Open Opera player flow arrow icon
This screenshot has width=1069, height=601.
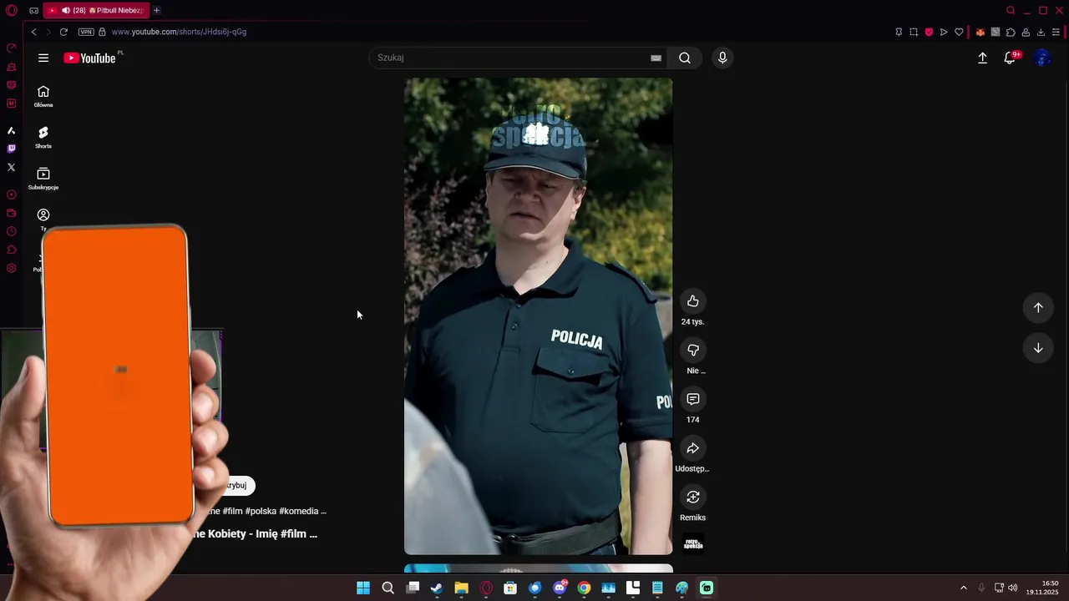pos(944,32)
